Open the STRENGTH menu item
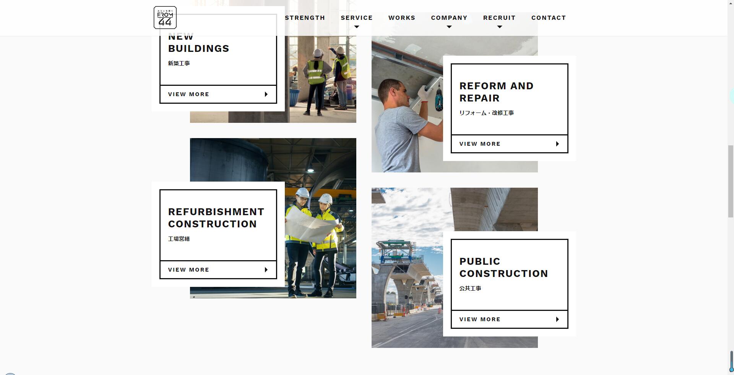Screen dimensions: 734x375 pyautogui.click(x=305, y=18)
